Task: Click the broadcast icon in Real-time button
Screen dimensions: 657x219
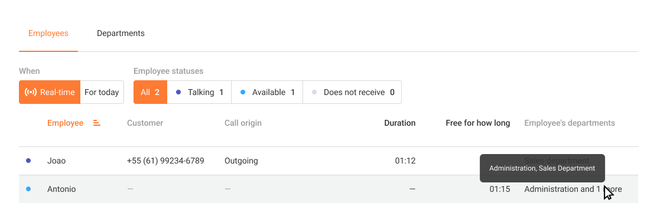Action: pyautogui.click(x=31, y=92)
